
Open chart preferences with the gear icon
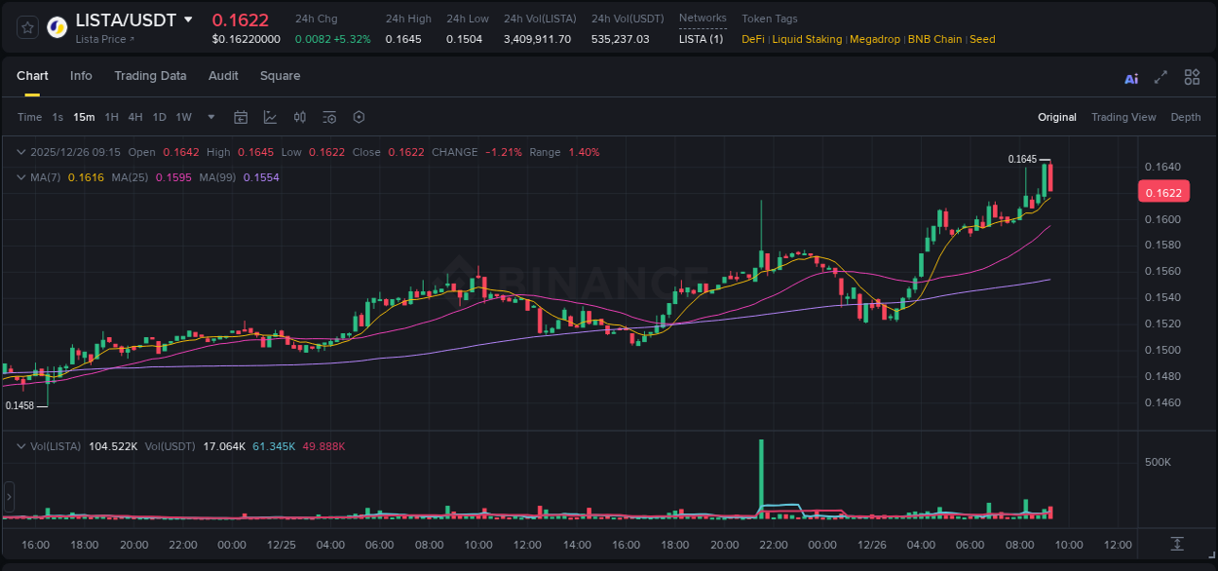359,117
